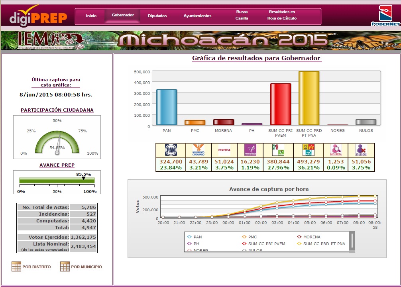401x287 pixels.
Task: Toggle PAN series in chart legend
Action: tap(195, 237)
